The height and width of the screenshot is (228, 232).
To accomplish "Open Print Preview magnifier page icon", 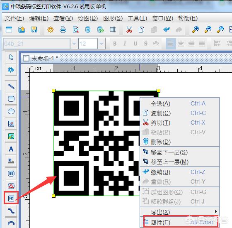I will pos(75,29).
